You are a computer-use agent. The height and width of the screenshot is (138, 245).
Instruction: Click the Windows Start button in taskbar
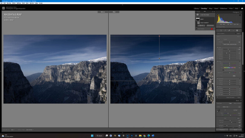click(x=92, y=135)
